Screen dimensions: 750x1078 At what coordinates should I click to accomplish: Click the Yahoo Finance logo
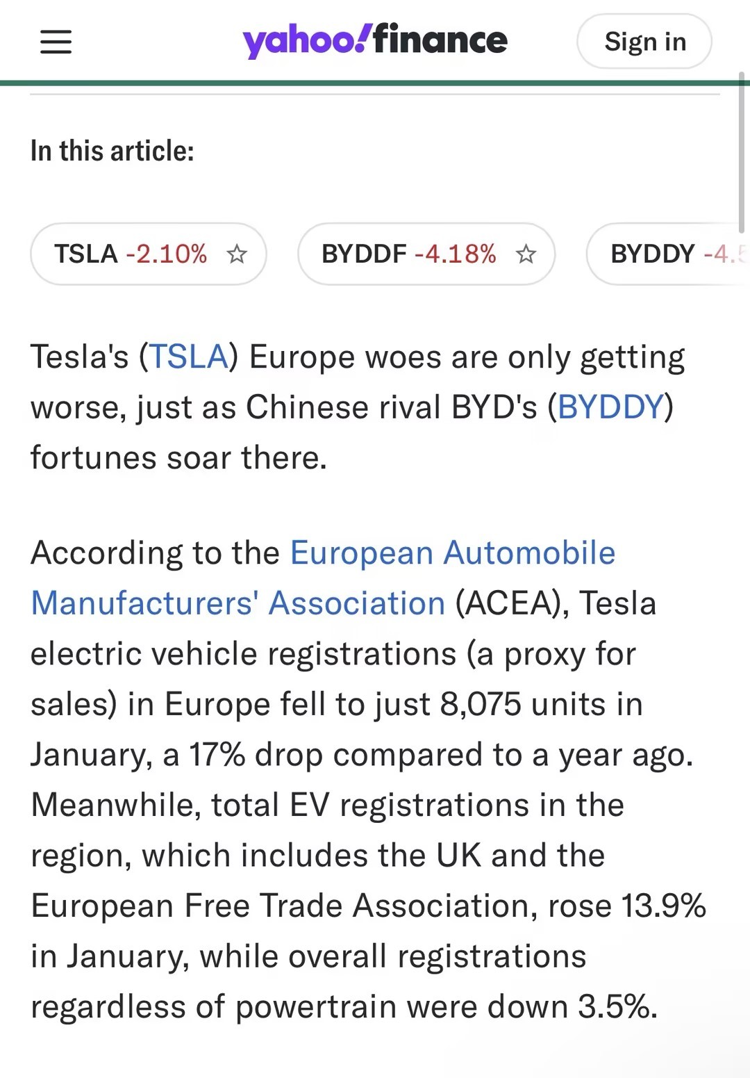coord(374,41)
